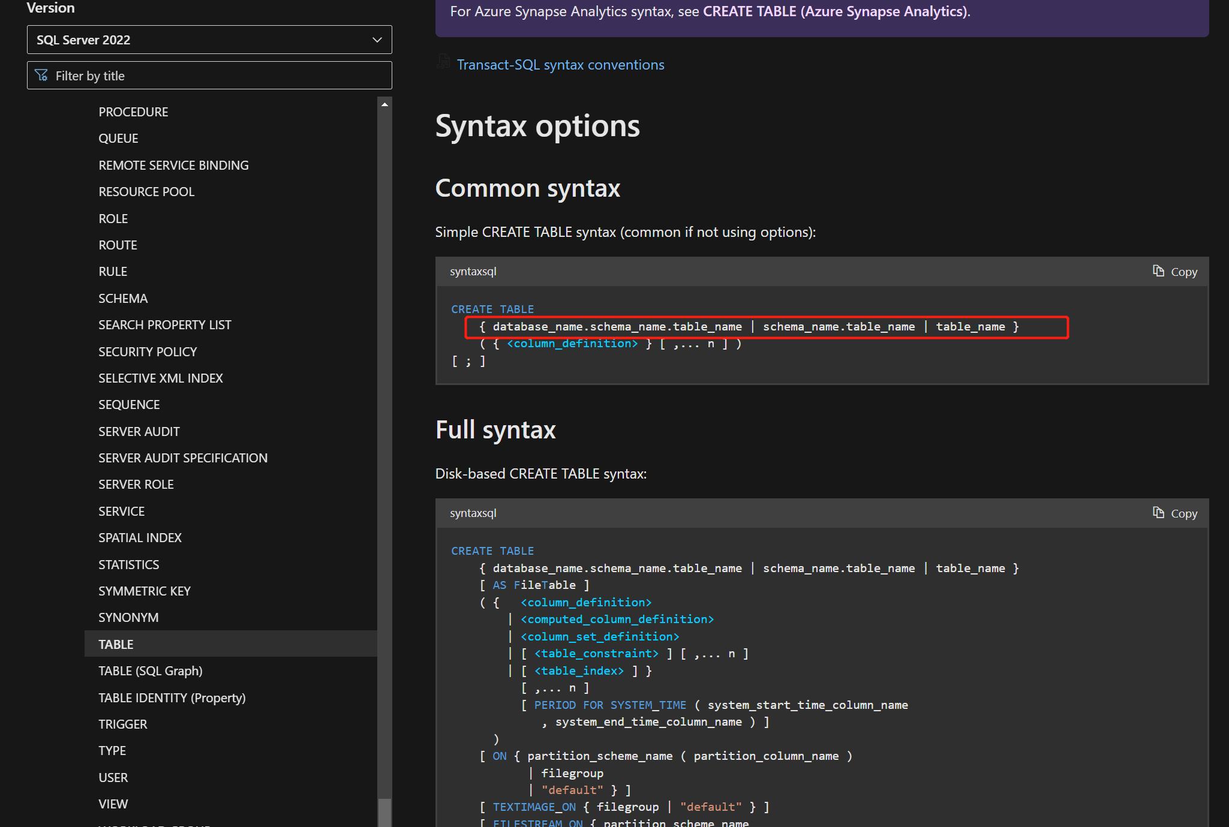The width and height of the screenshot is (1229, 827).
Task: Focus the Filter by title input
Action: click(216, 76)
